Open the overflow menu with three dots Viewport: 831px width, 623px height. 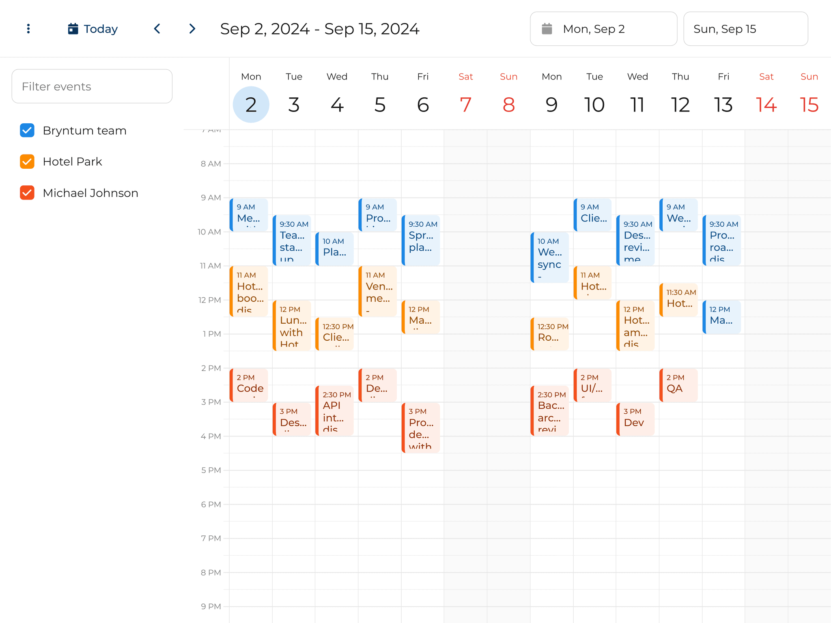pos(28,28)
